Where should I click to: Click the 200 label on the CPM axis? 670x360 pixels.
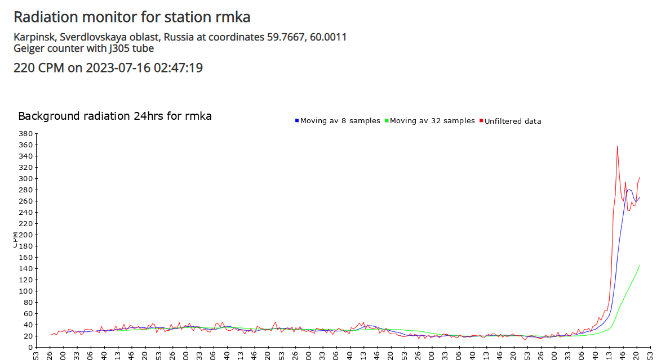point(25,235)
